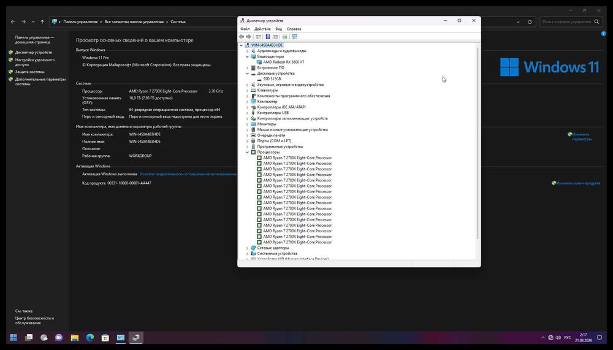Collapse the WIN-J4S0A4B3HDE root node
Image resolution: width=613 pixels, height=350 pixels.
click(x=241, y=45)
